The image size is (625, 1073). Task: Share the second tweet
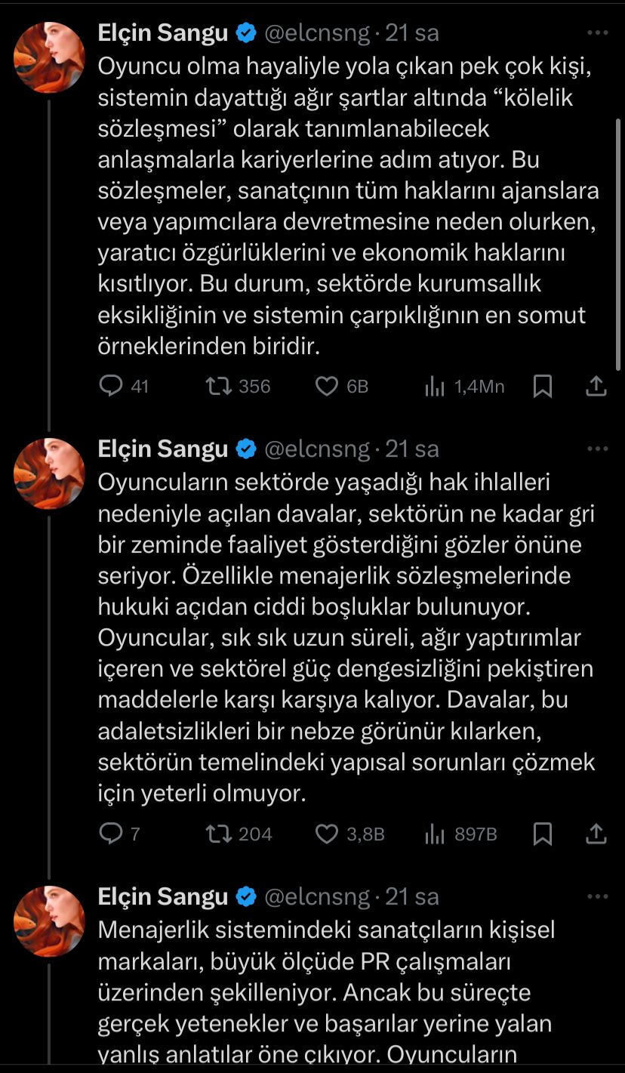coord(596,834)
